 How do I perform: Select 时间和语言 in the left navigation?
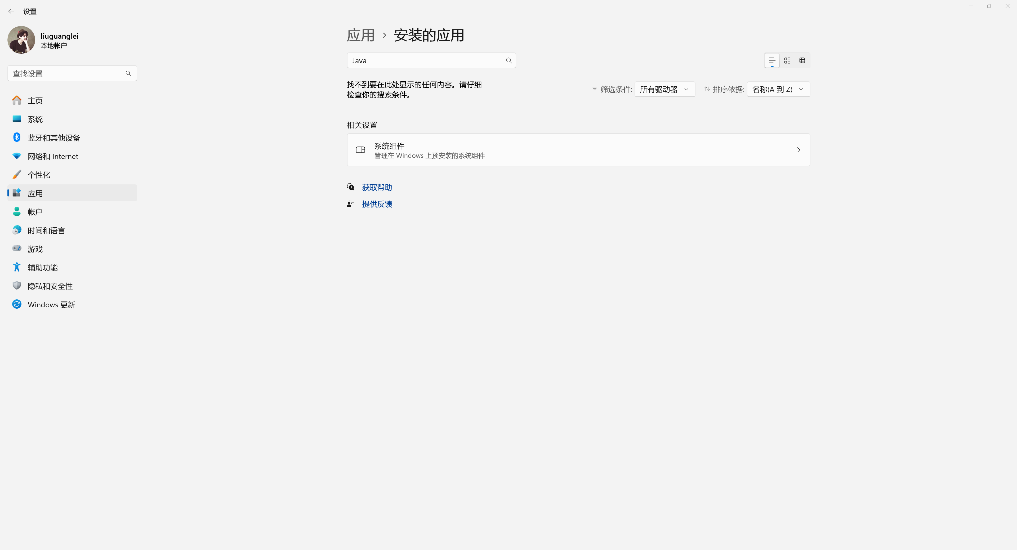tap(46, 230)
